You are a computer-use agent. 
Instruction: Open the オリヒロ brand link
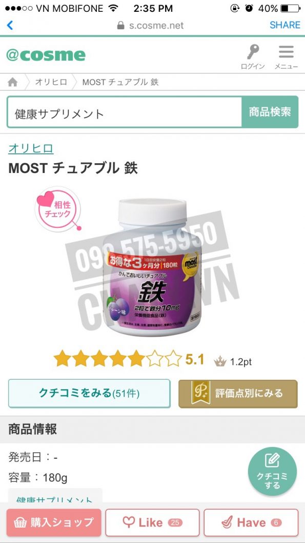(x=31, y=148)
